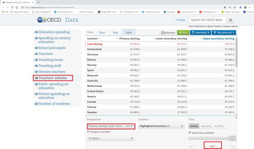This screenshot has height=149, width=254.
Task: Open the Google 2001 Timeline bookmark
Action: click(107, 12)
